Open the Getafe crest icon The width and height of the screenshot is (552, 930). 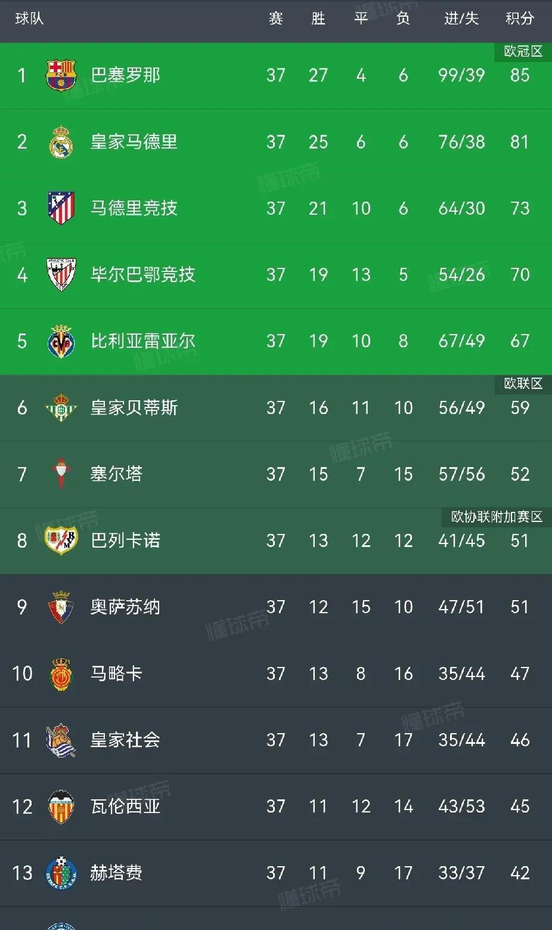coord(61,873)
